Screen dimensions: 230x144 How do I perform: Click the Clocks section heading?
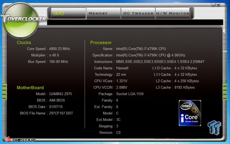[x=24, y=42]
